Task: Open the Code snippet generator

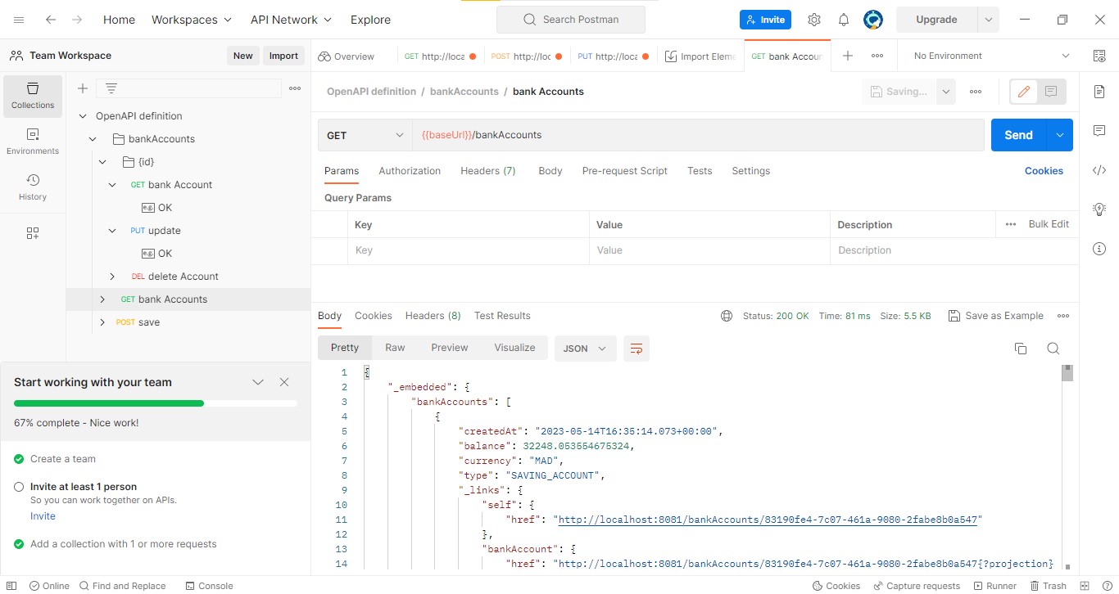Action: 1099,170
